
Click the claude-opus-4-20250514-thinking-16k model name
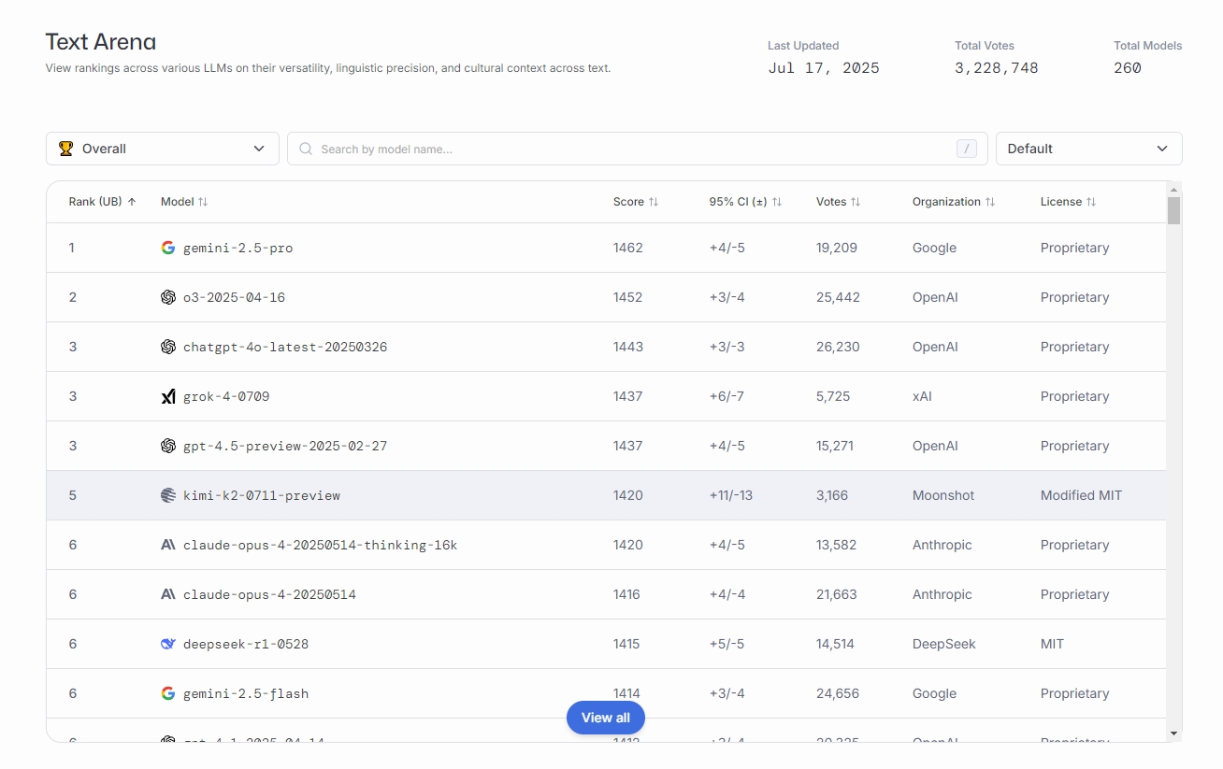coord(320,545)
